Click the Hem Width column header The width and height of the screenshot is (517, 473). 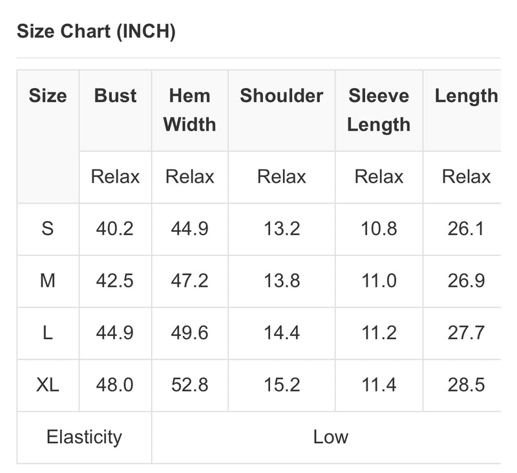tap(189, 110)
